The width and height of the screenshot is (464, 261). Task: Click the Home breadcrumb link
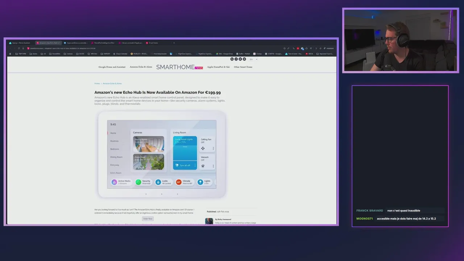(x=97, y=83)
